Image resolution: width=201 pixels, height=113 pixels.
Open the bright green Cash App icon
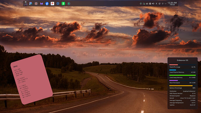click(x=63, y=3)
